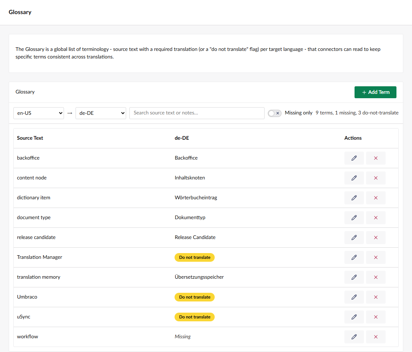The image size is (412, 352).
Task: Toggle the Missing only switch
Action: pos(275,113)
